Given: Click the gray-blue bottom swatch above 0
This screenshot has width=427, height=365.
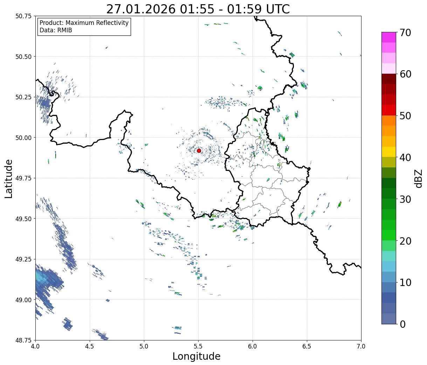Looking at the screenshot, I should pos(389,318).
